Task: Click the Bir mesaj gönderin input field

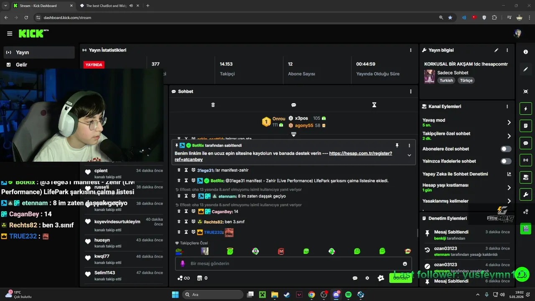Action: click(x=293, y=264)
